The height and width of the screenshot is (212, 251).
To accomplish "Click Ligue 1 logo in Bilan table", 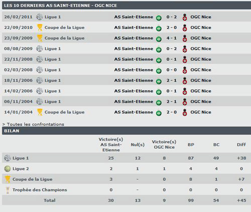I will 8,158.
